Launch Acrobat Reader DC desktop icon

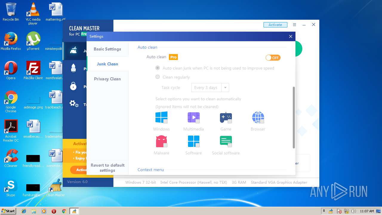[11, 131]
